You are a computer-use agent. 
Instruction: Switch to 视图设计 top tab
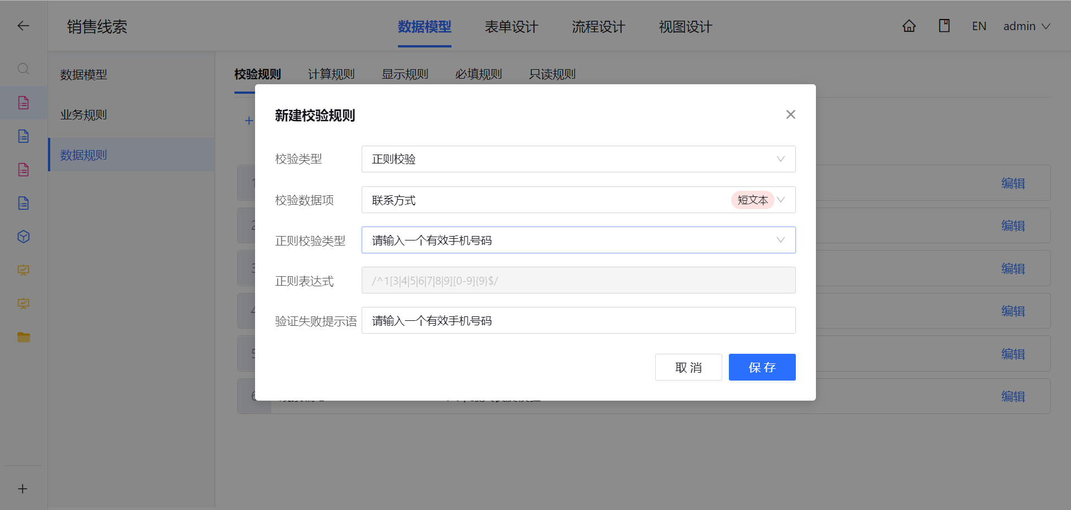coord(686,27)
